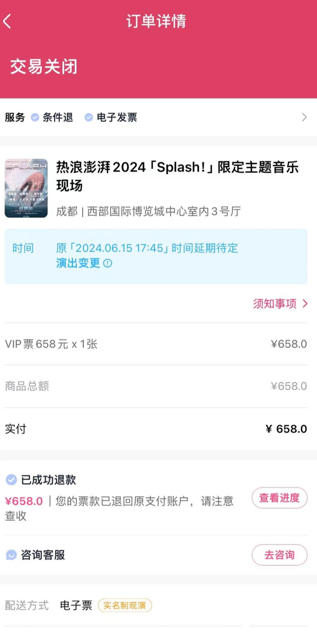Click the 条件退 checkmark badge icon

(x=35, y=117)
